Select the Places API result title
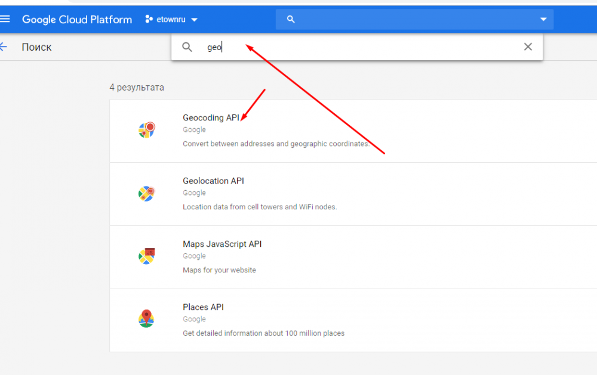Image resolution: width=597 pixels, height=375 pixels. (x=203, y=307)
